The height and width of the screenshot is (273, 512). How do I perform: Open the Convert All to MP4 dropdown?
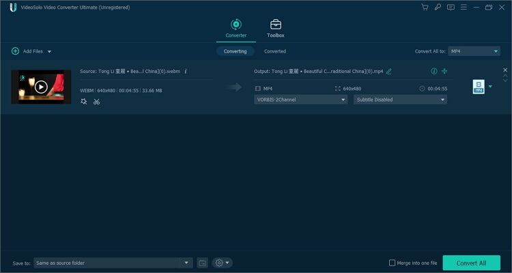coord(474,51)
